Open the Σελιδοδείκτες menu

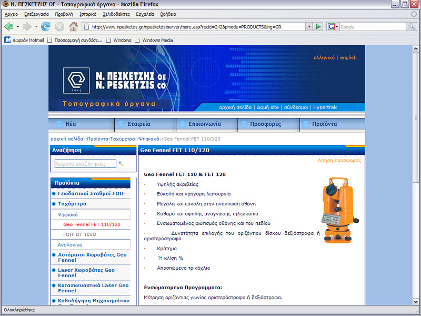tap(116, 14)
